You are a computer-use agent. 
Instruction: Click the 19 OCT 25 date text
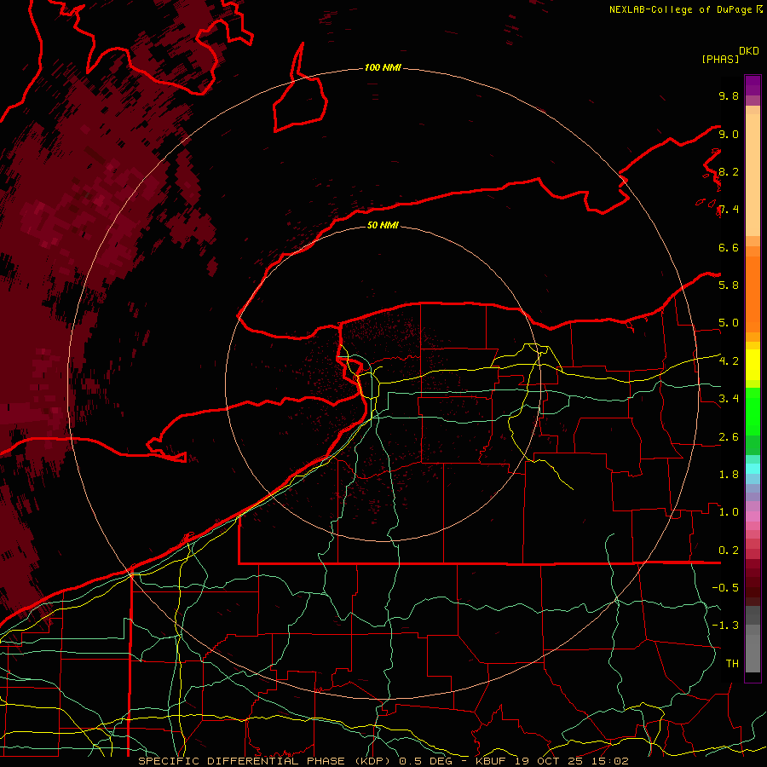(551, 761)
